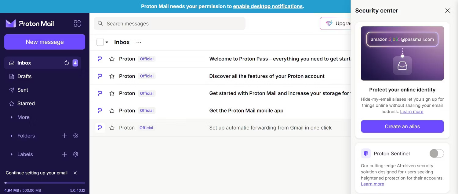458x194 pixels.
Task: Open the Proton app switcher grid
Action: click(77, 23)
